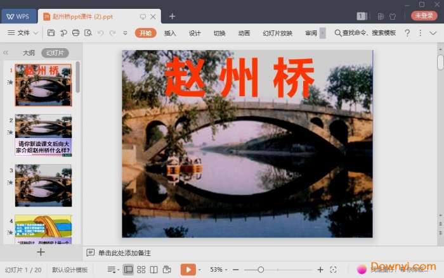This screenshot has height=278, width=444.
Task: Switch to slide sorter view icon
Action: [141, 270]
